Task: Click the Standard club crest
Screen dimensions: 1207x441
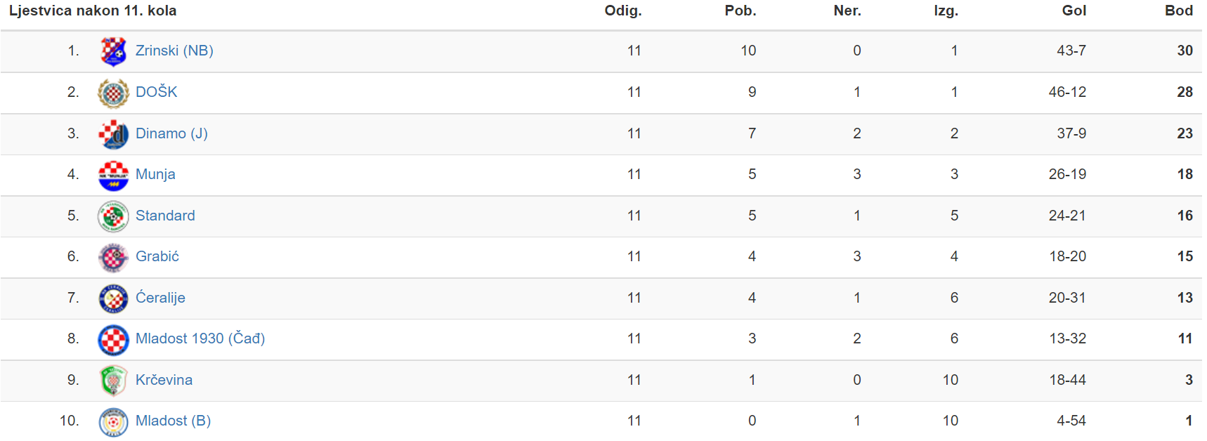Action: tap(113, 216)
